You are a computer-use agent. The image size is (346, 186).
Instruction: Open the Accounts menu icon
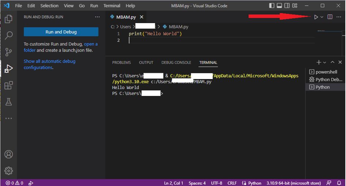[x=9, y=154]
